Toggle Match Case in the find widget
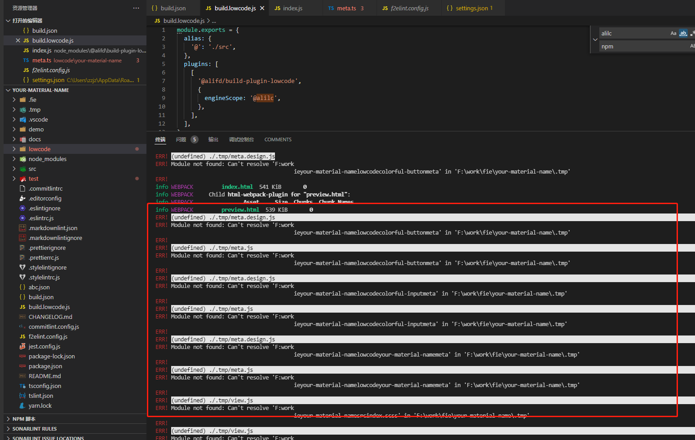 pos(673,33)
